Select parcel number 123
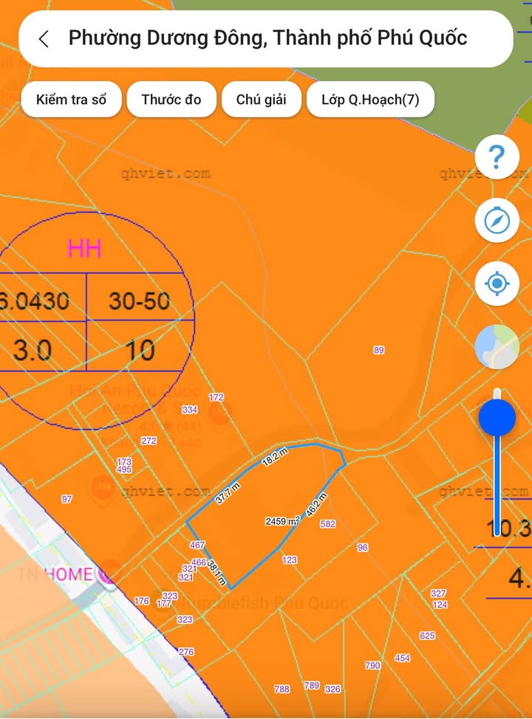 pyautogui.click(x=290, y=560)
